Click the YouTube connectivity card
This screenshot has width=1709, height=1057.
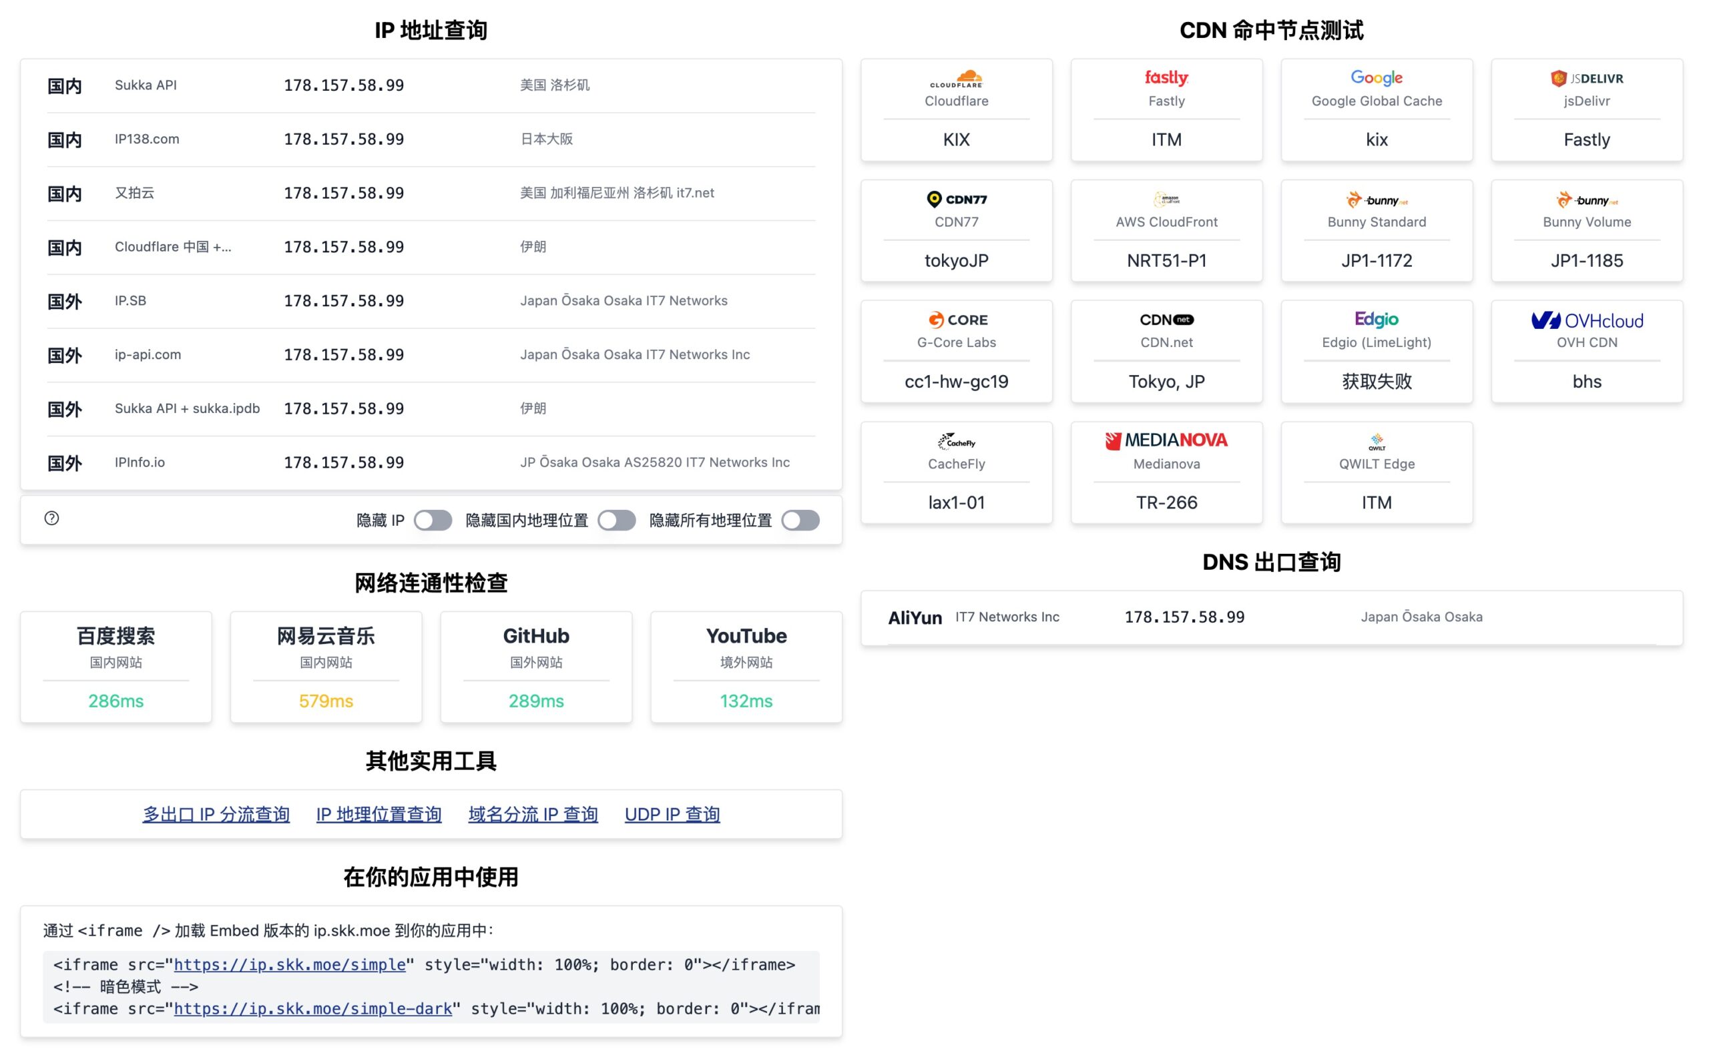(746, 667)
